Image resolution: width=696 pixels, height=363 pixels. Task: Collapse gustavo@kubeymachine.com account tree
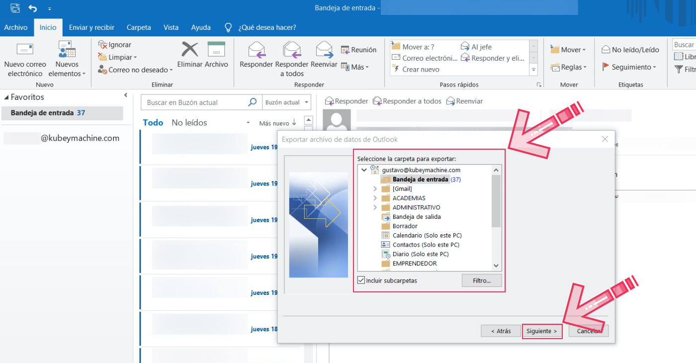(x=364, y=170)
